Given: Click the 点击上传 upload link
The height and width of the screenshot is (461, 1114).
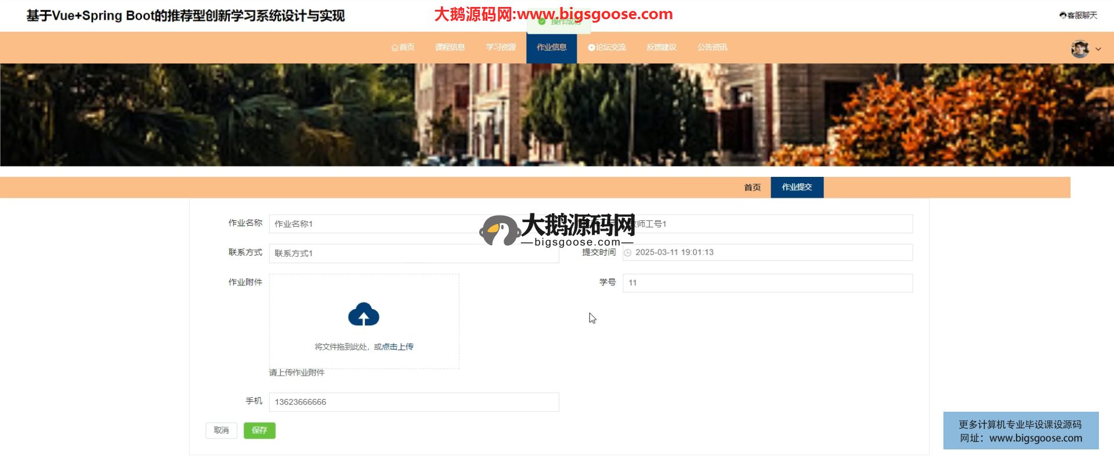Looking at the screenshot, I should (x=397, y=347).
